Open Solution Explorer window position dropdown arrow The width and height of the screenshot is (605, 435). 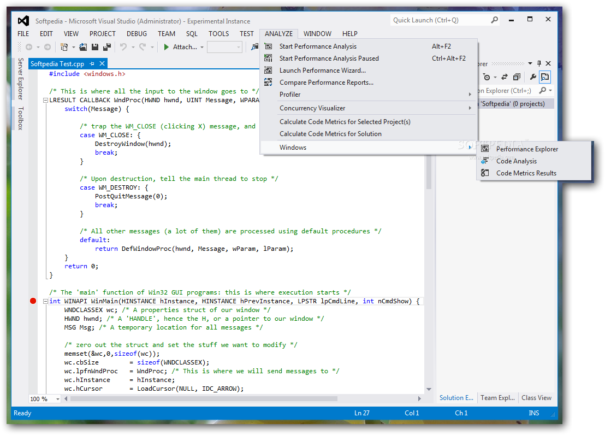point(530,63)
